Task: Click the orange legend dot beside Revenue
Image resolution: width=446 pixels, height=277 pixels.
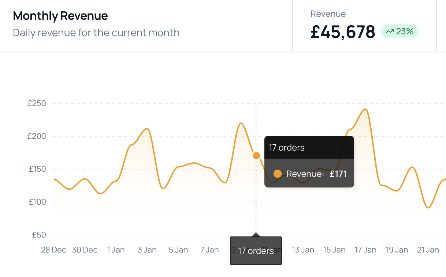Action: [x=278, y=174]
